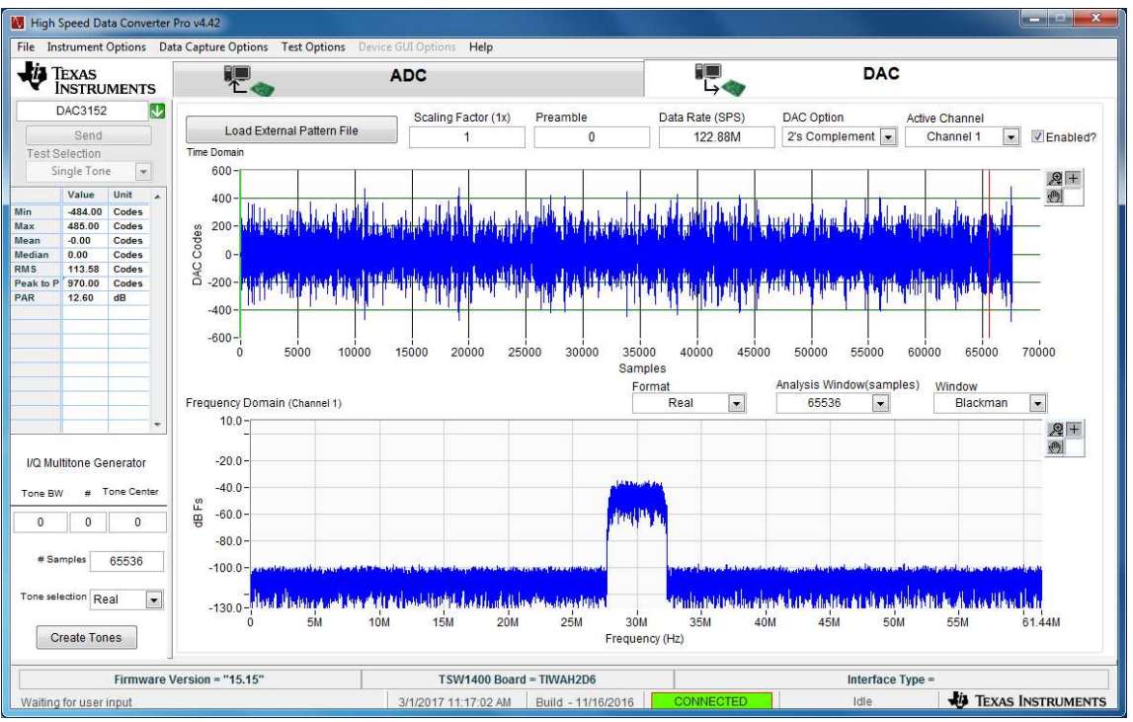Select the zoom tool on time domain graph

coord(1056,179)
